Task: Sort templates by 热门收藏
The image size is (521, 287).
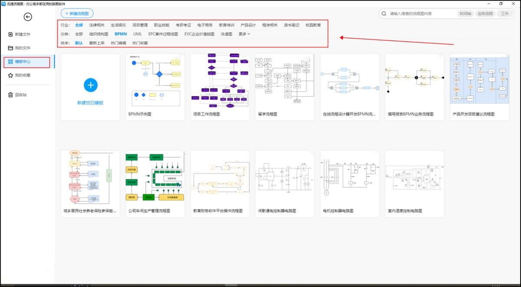Action: (x=140, y=43)
